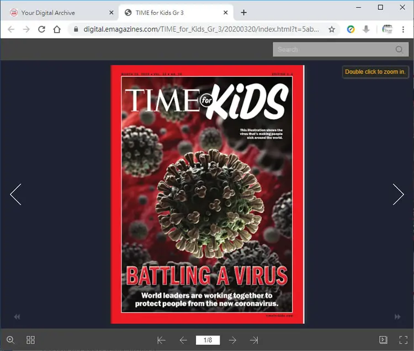Click the large right arrow beside the cover
Image resolution: width=414 pixels, height=351 pixels.
tap(398, 194)
